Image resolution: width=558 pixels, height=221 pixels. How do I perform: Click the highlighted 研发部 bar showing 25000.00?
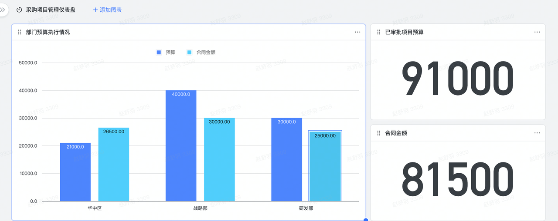325,166
